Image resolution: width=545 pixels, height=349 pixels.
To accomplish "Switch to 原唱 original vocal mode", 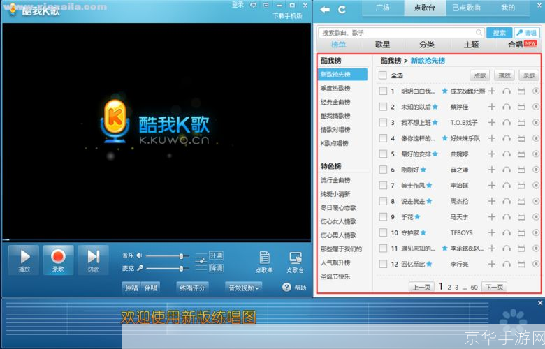I will coord(132,288).
